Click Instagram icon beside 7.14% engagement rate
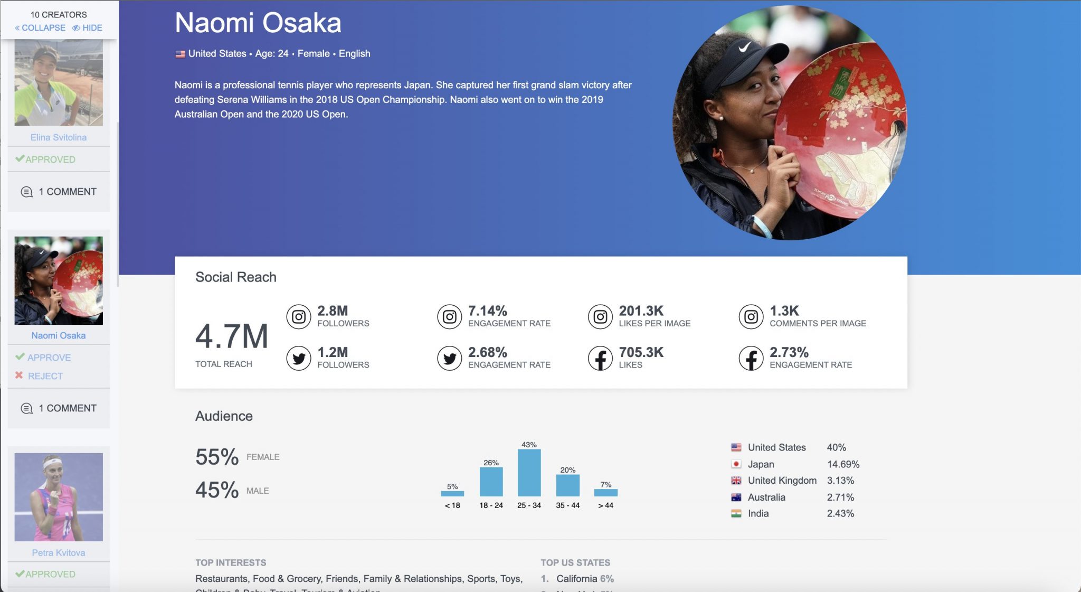Image resolution: width=1081 pixels, height=592 pixels. coord(449,317)
